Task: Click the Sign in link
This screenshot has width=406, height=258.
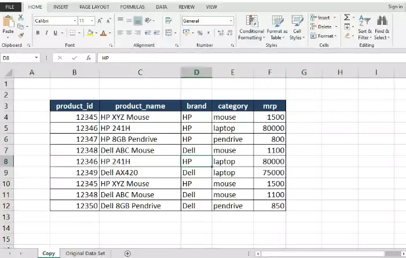Action: (396, 7)
